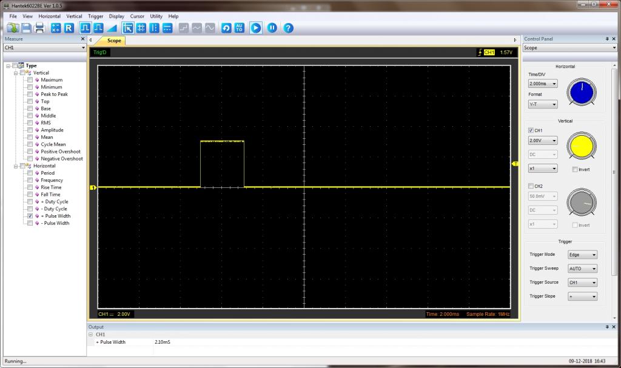Image resolution: width=621 pixels, height=368 pixels.
Task: Open the Time/DIV dropdown
Action: coord(542,84)
